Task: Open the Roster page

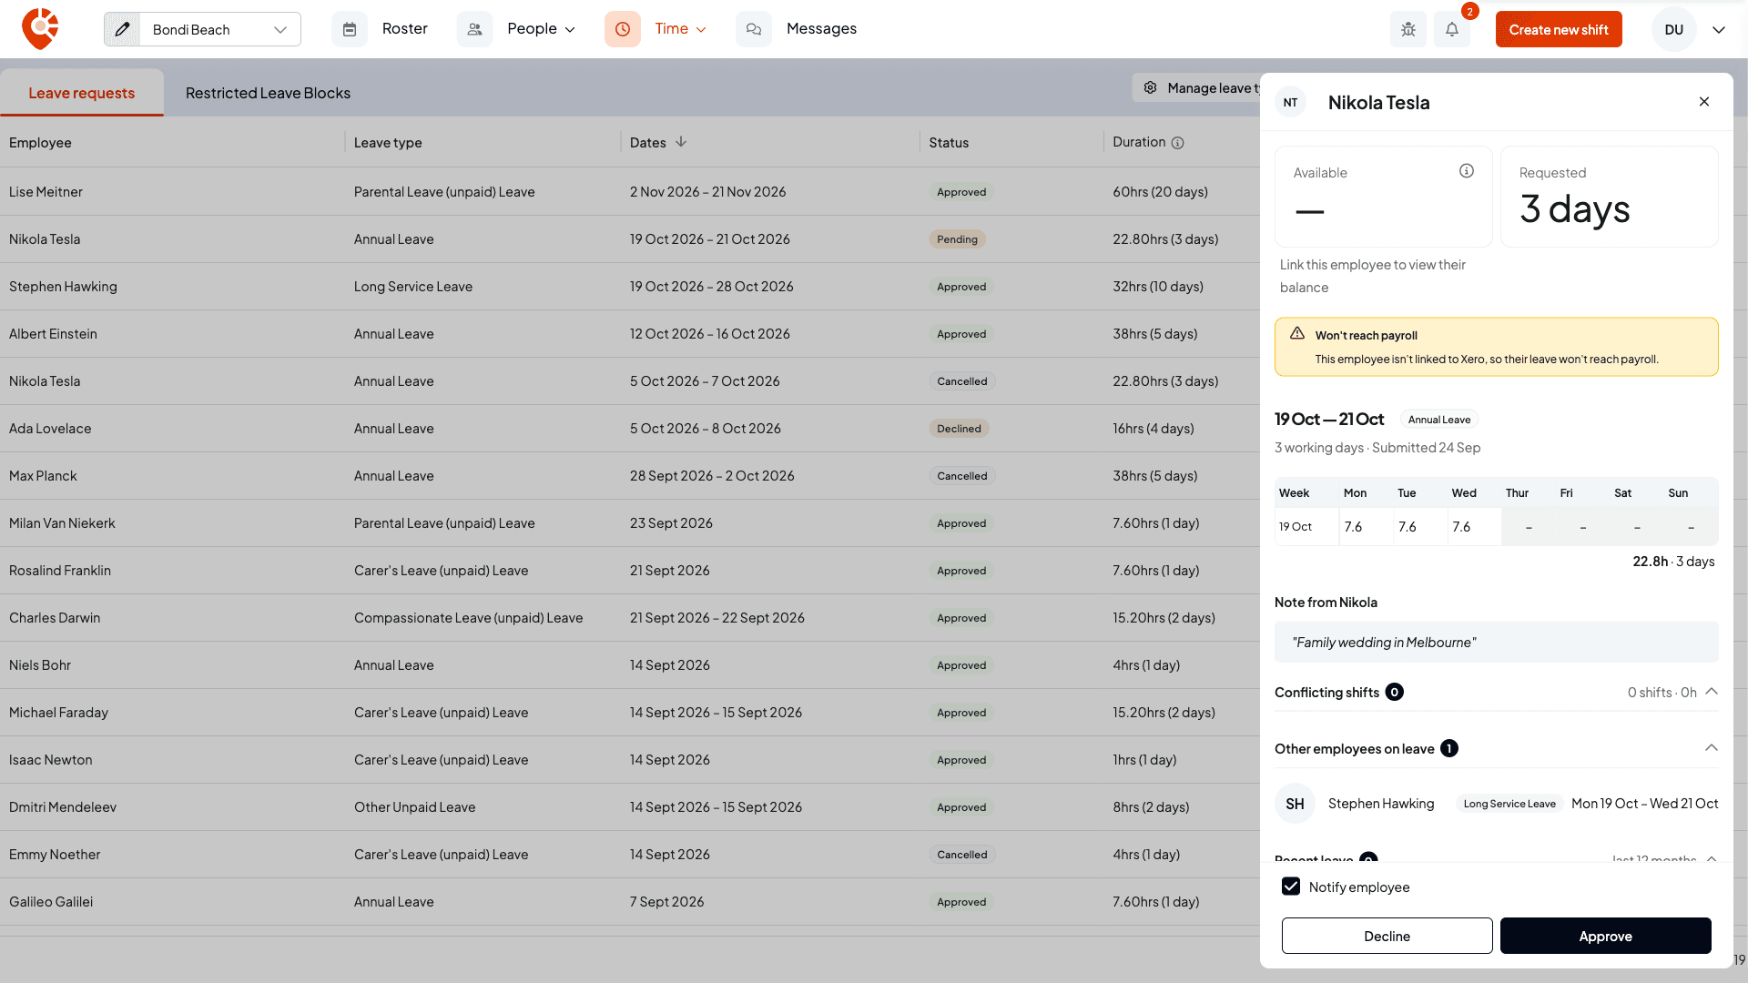Action: click(405, 29)
